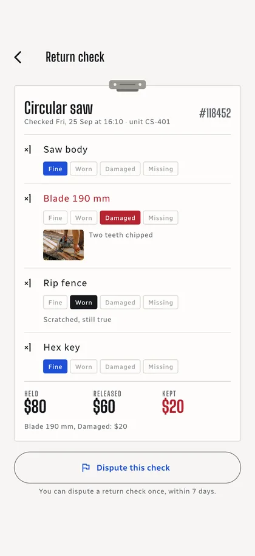The height and width of the screenshot is (556, 255).
Task: Click the Kept $20 amount
Action: (173, 407)
